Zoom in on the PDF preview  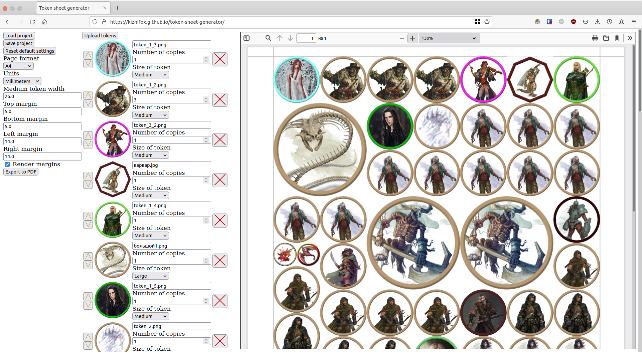413,38
